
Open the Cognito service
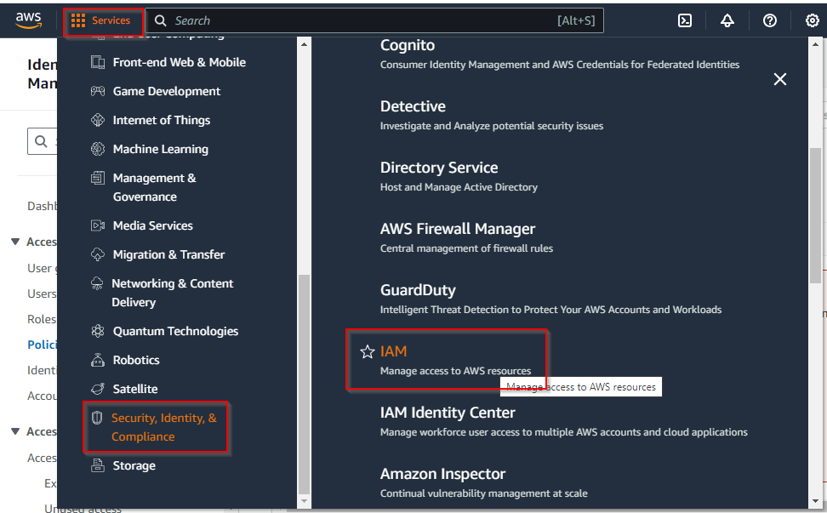[x=408, y=45]
